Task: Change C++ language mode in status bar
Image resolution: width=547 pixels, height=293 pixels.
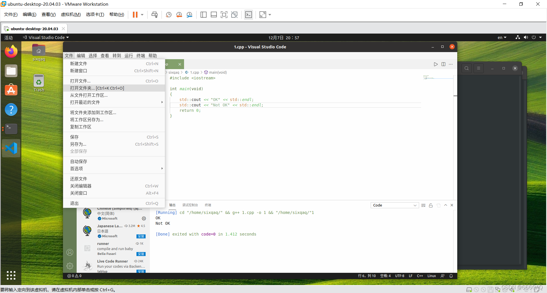Action: tap(420, 276)
